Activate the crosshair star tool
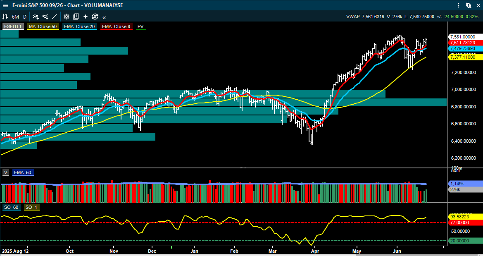Viewport: 483px width, 256px height. point(86,17)
